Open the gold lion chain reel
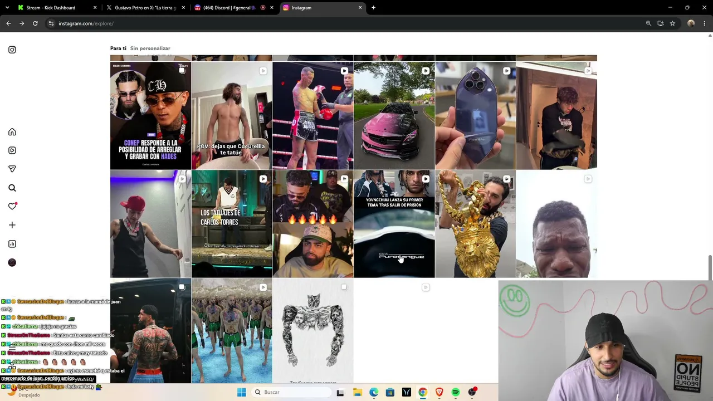 point(475,224)
